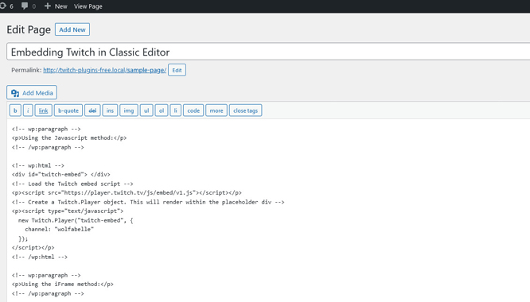Open the permalink sample-page URL
Screen dimensions: 530x302
[x=105, y=70]
